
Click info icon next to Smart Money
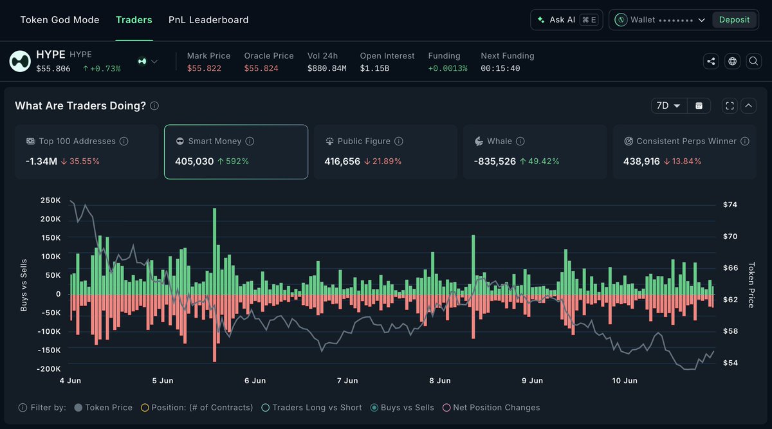click(x=250, y=141)
